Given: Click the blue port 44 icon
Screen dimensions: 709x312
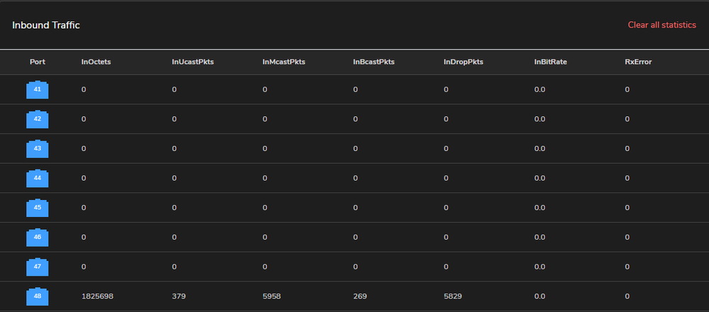Looking at the screenshot, I should (38, 178).
